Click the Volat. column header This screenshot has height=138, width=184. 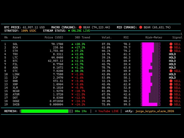pos(107,37)
